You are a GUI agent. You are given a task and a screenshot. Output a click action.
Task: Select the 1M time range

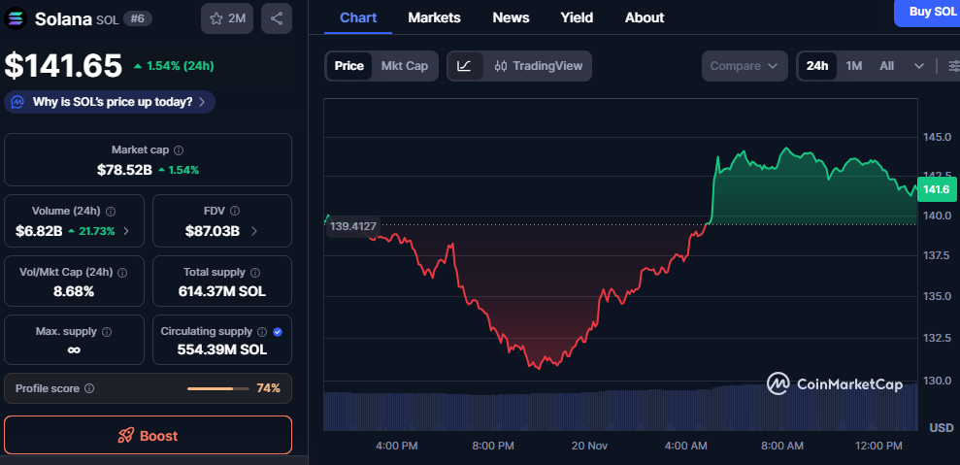853,66
